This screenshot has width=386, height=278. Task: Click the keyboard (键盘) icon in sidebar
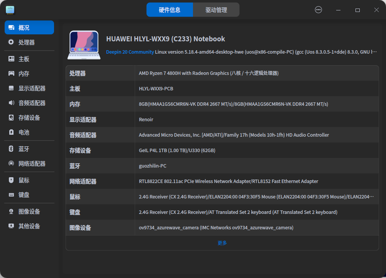11,195
